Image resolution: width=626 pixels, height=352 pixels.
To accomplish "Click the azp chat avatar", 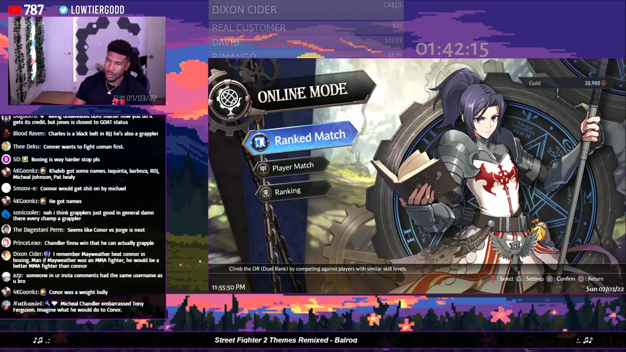I will click(x=6, y=277).
